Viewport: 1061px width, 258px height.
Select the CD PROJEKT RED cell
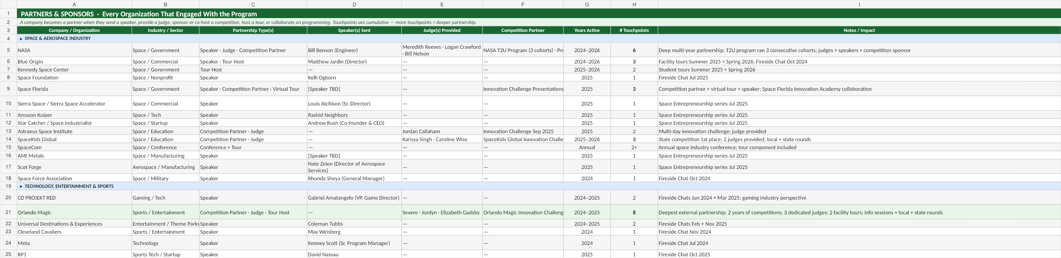click(74, 197)
